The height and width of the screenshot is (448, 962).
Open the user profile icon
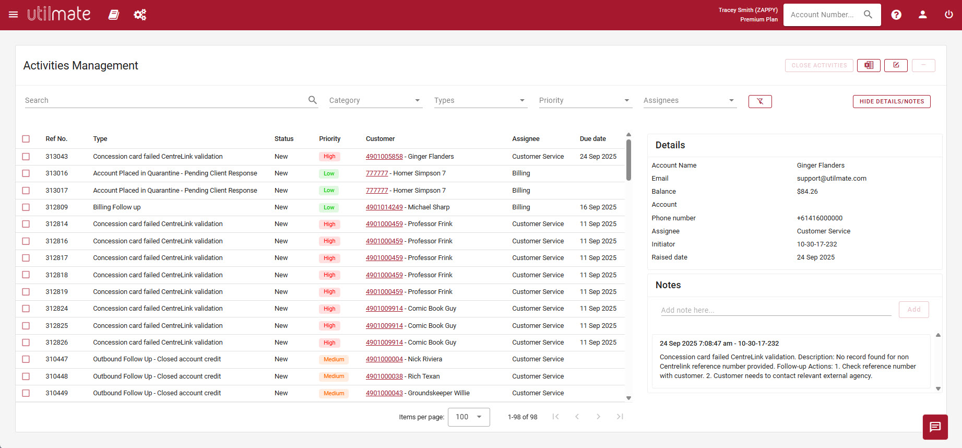922,15
